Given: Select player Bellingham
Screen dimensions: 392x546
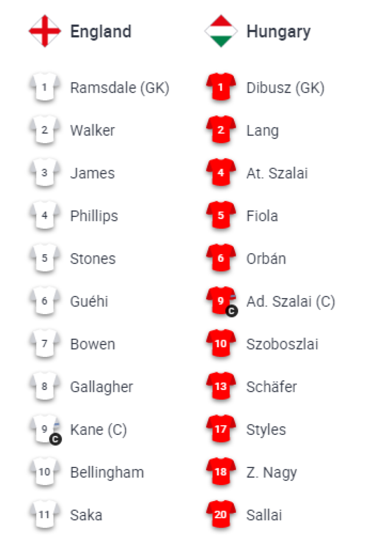Looking at the screenshot, I should tap(107, 472).
